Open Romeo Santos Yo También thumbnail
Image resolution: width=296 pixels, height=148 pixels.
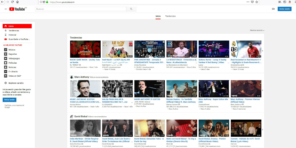pos(182,89)
